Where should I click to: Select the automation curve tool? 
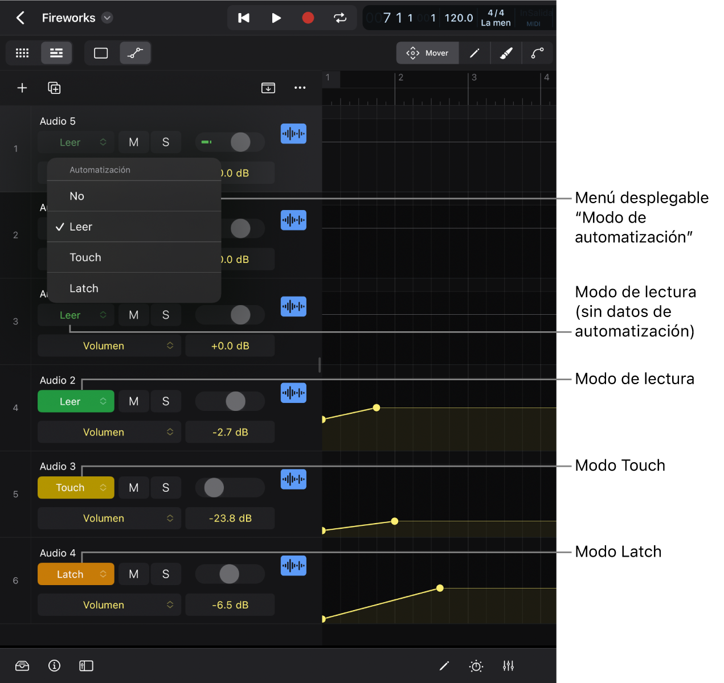click(x=537, y=53)
